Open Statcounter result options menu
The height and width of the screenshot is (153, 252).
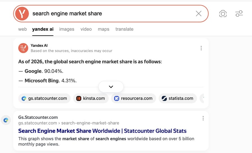point(203,118)
